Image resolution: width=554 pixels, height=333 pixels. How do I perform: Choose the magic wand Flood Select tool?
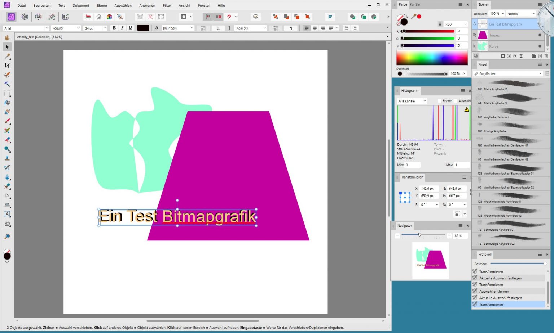(7, 84)
